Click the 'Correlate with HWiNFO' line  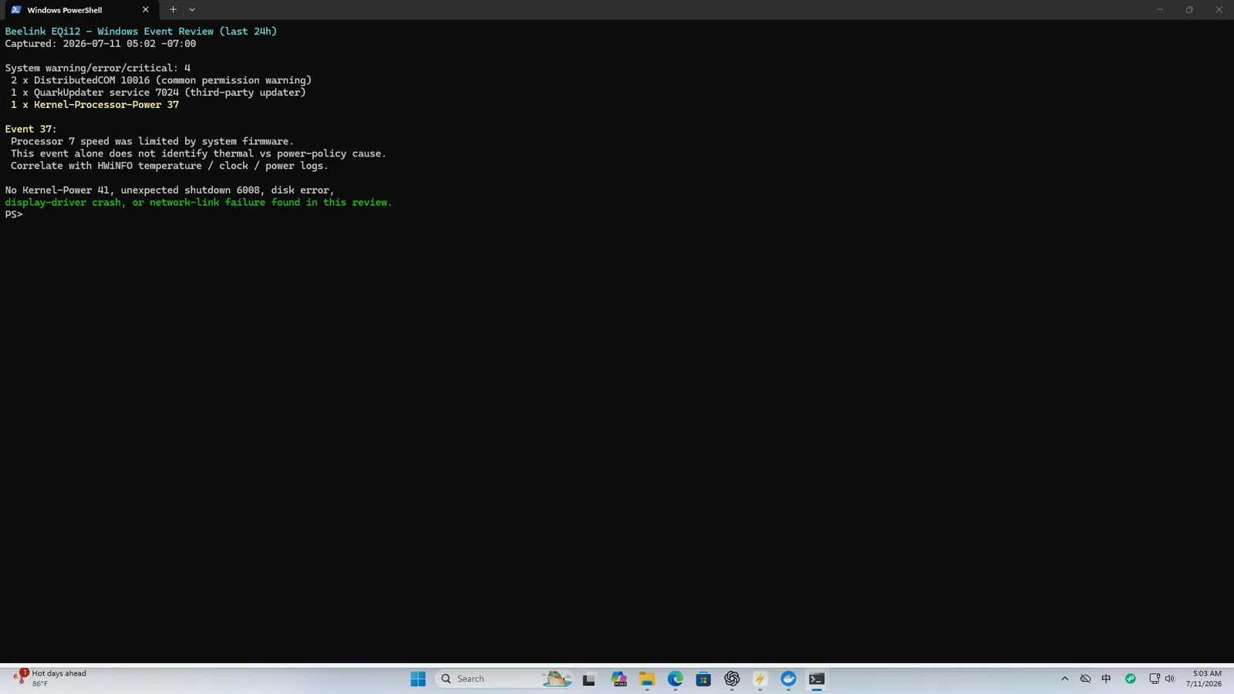point(170,166)
